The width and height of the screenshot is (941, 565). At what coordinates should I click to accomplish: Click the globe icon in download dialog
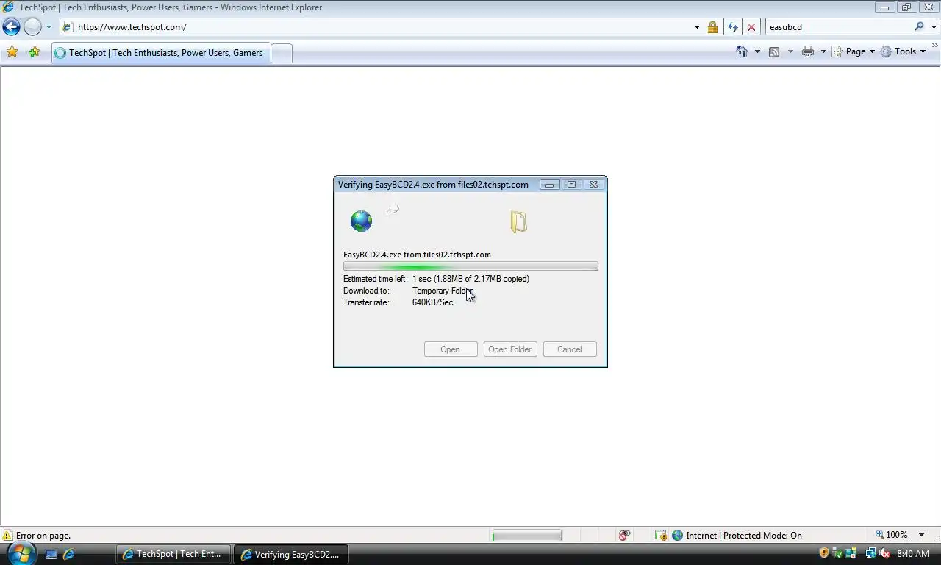361,221
